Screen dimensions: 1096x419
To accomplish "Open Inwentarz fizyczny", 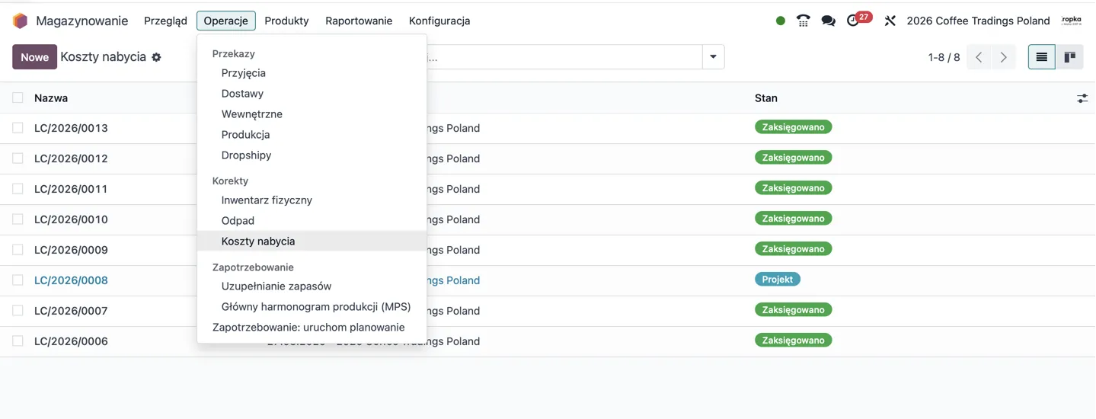I will coord(312,200).
